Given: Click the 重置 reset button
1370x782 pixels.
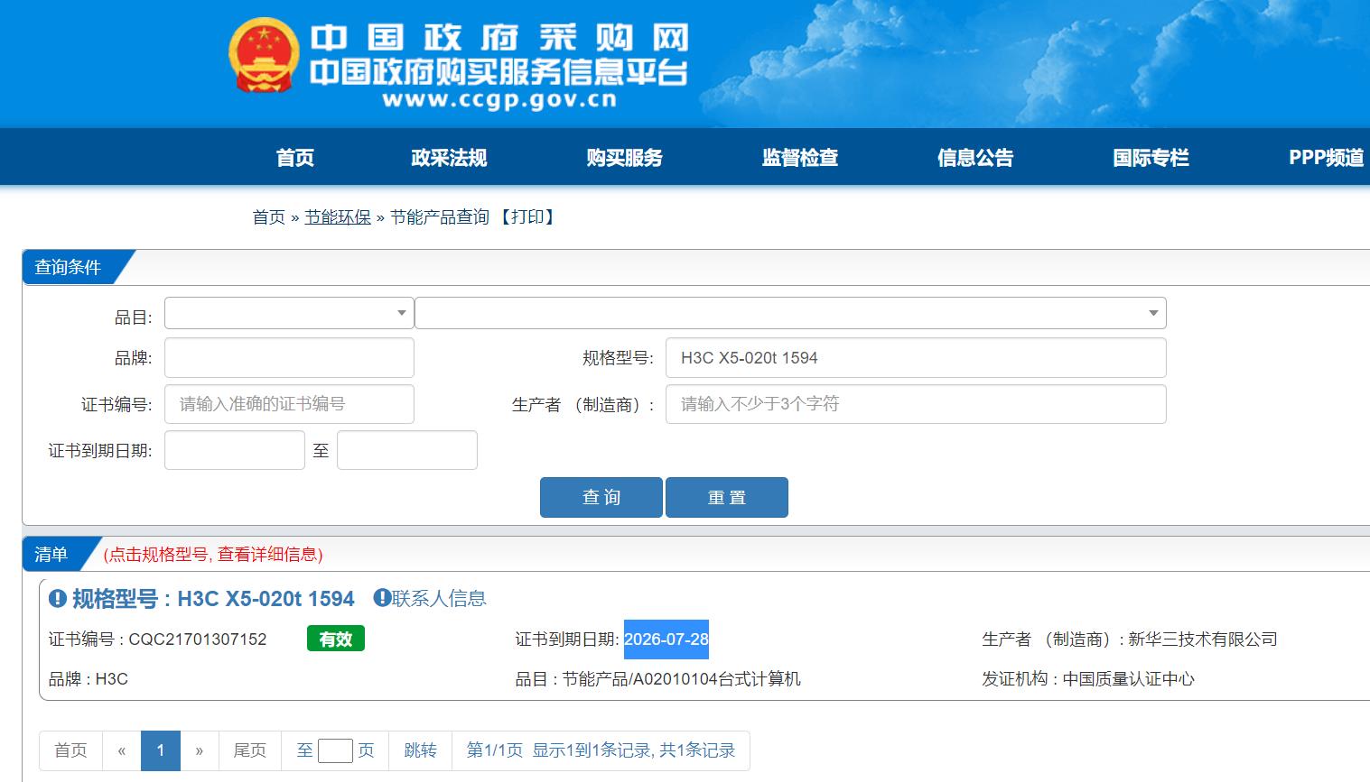Looking at the screenshot, I should 727,497.
